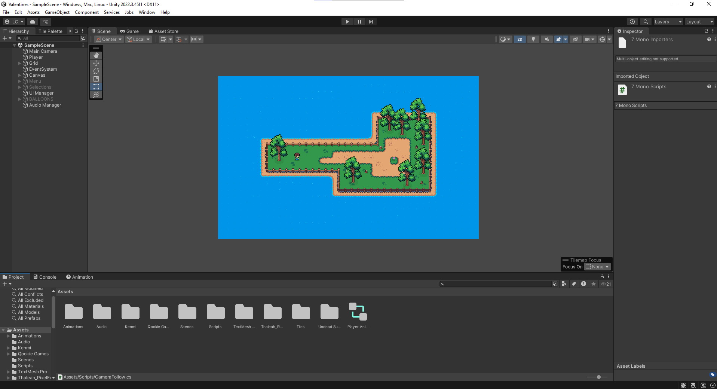Select the Hand view tool
The height and width of the screenshot is (389, 717).
[x=96, y=55]
